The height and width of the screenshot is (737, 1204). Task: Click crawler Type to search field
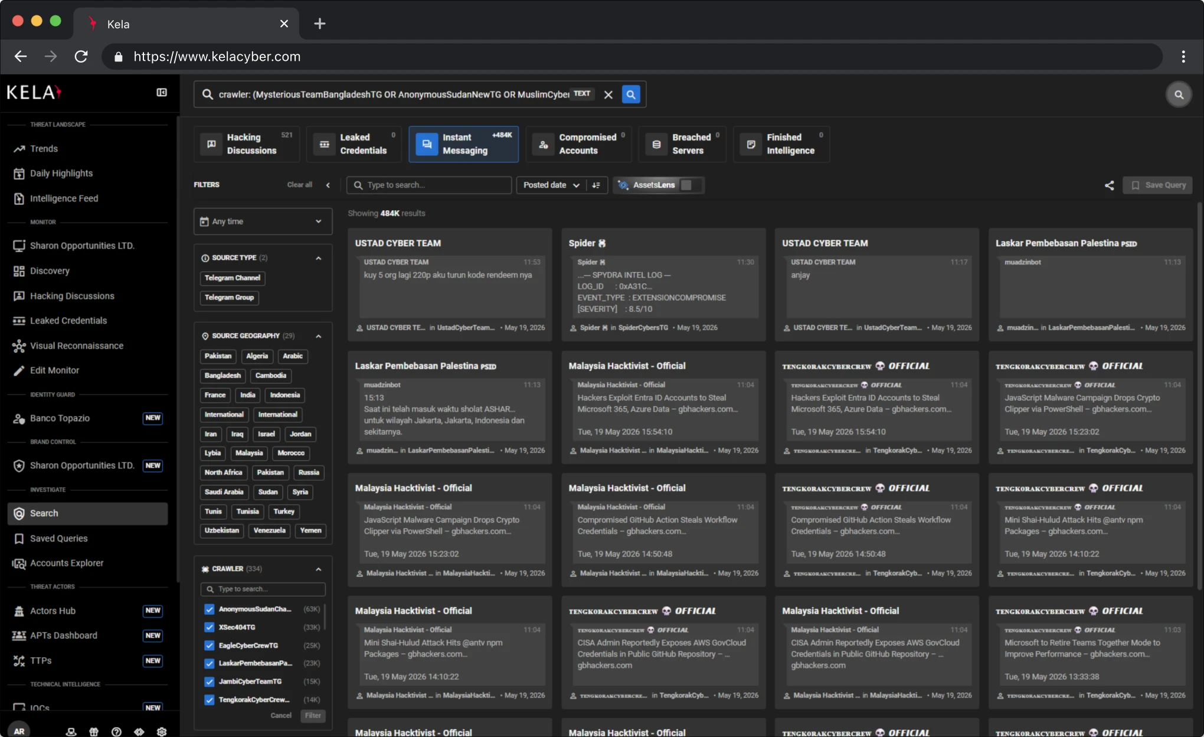pos(263,589)
